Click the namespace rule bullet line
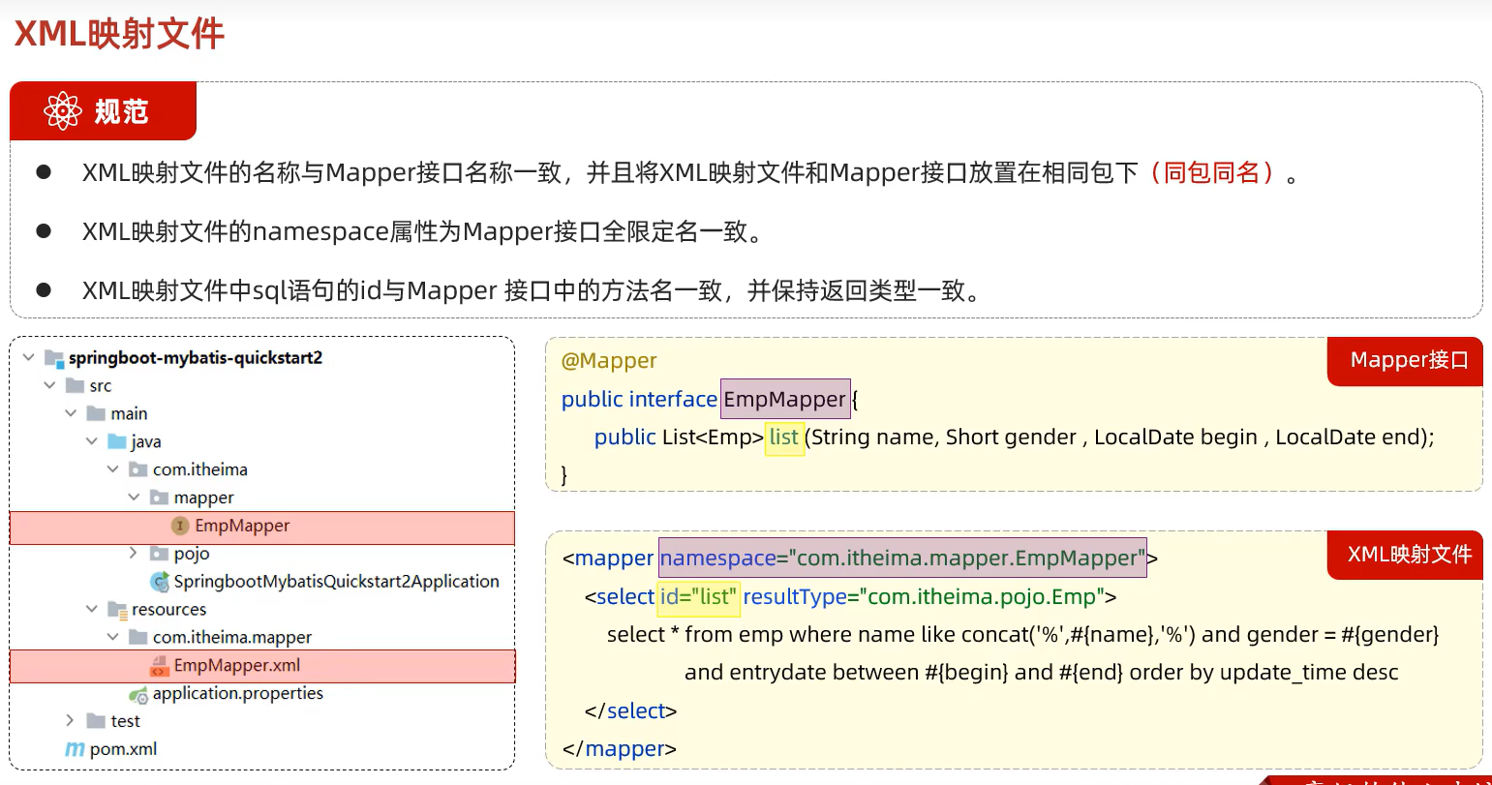The width and height of the screenshot is (1492, 785). pyautogui.click(x=422, y=232)
